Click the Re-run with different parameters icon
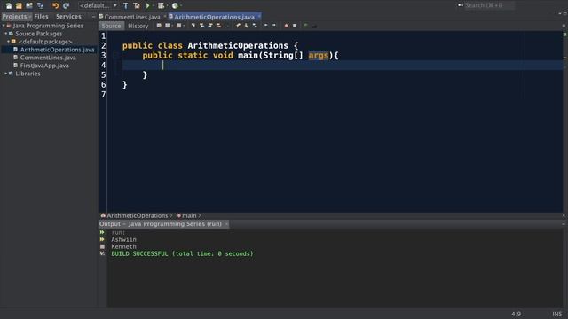This screenshot has height=319, width=568. (x=102, y=239)
